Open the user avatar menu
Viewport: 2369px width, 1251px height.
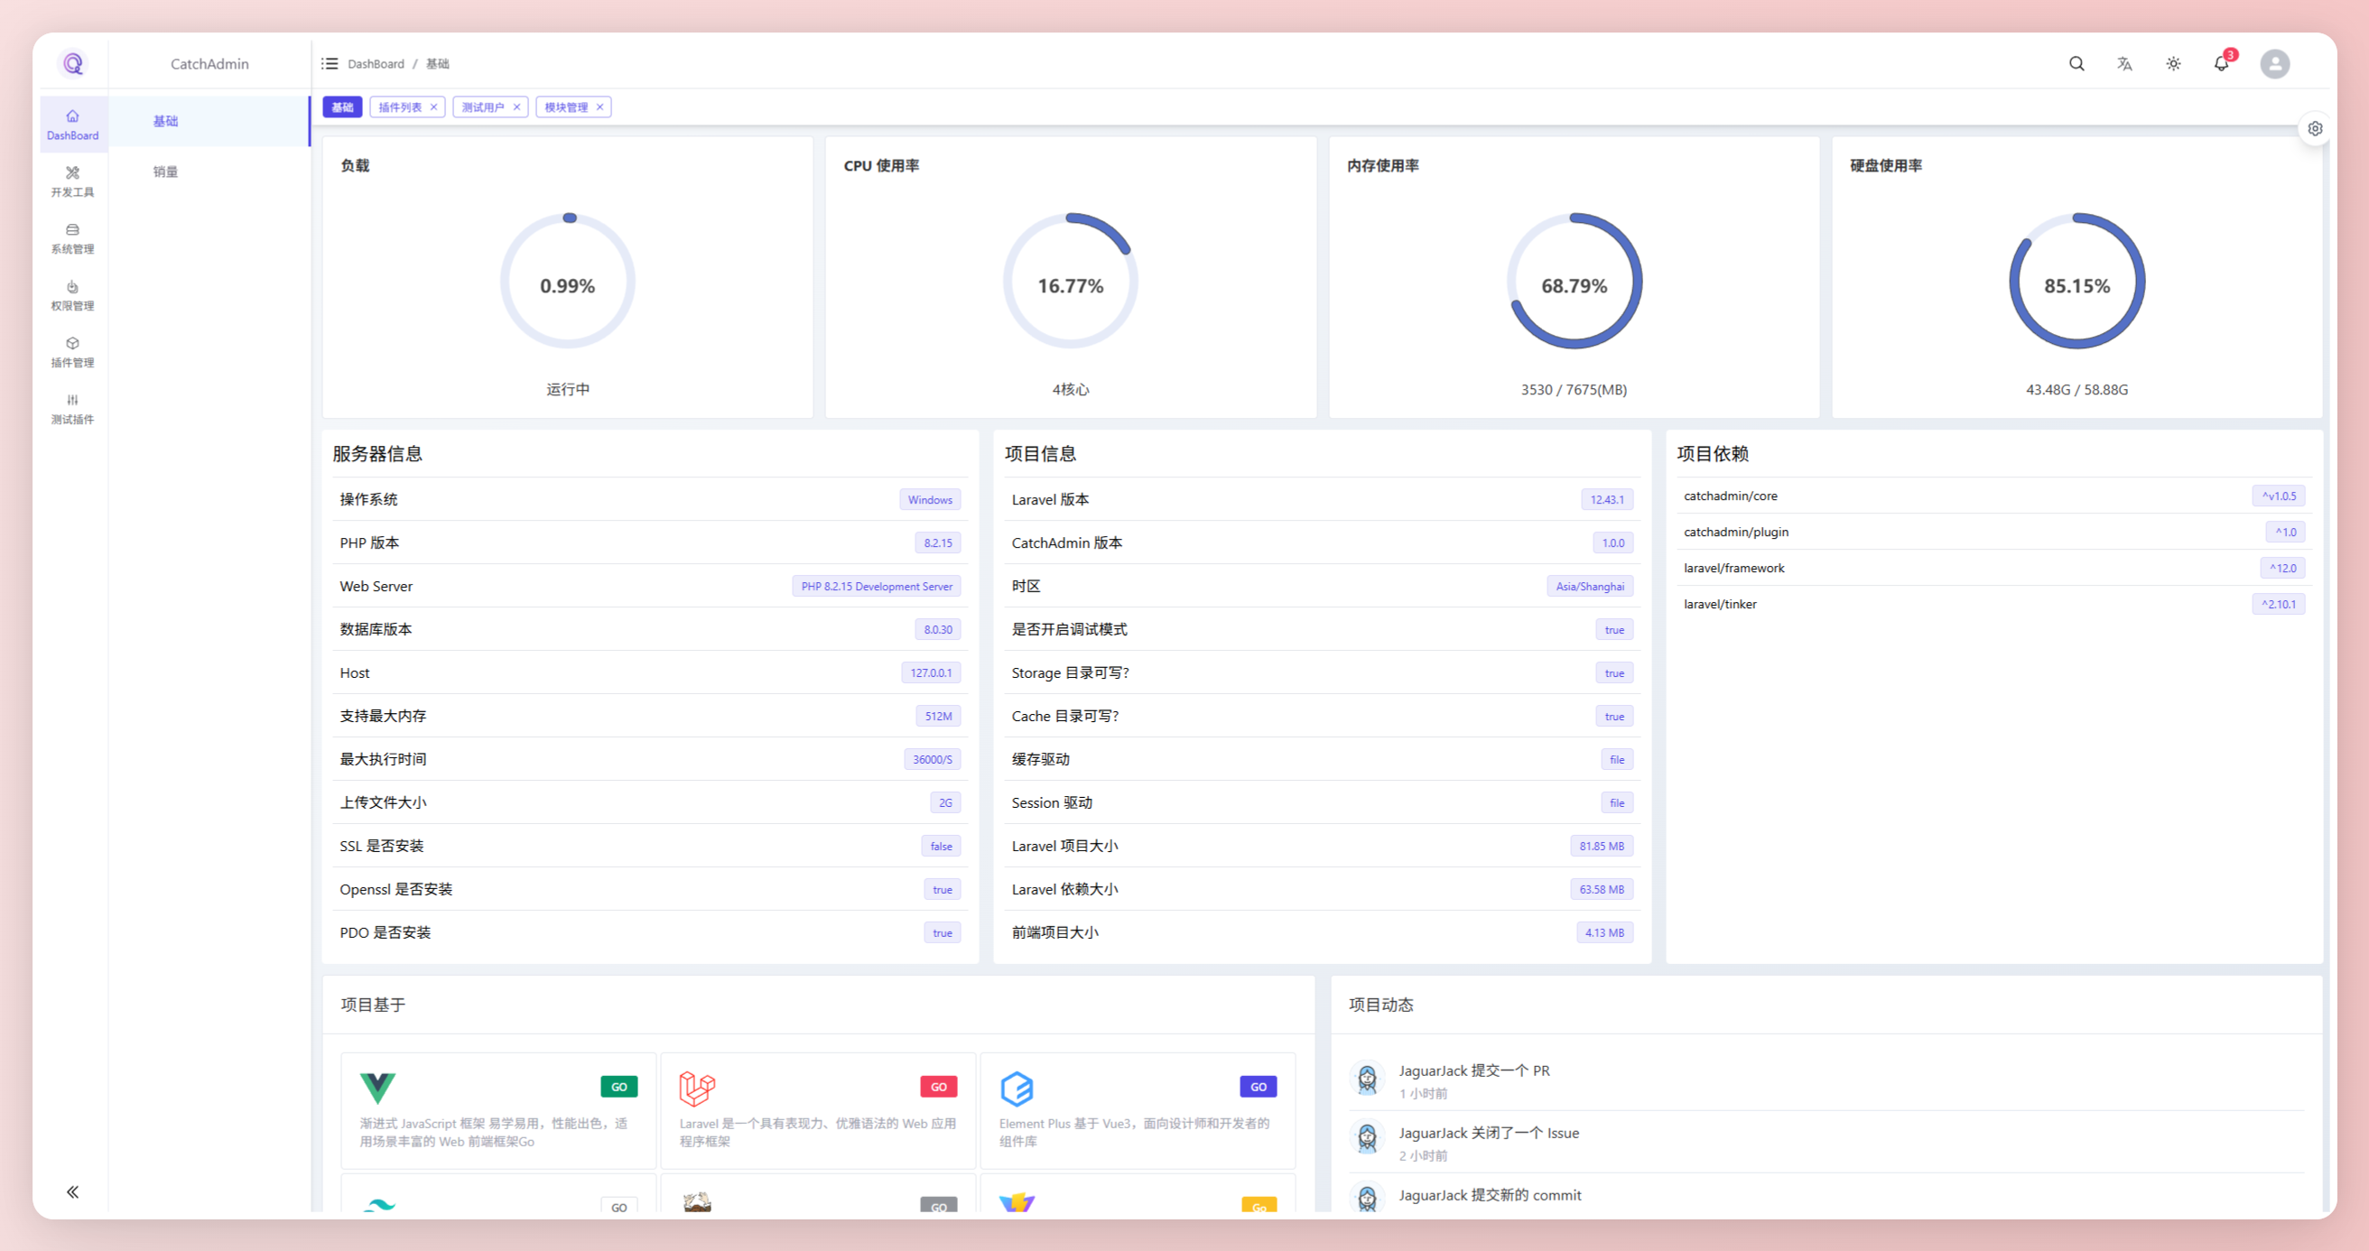pos(2274,63)
